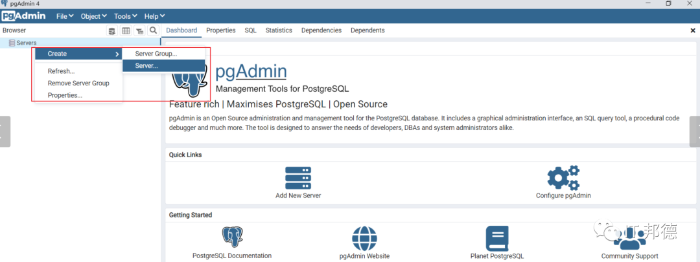The image size is (700, 262).
Task: Expand the Create submenu arrow
Action: coord(117,54)
